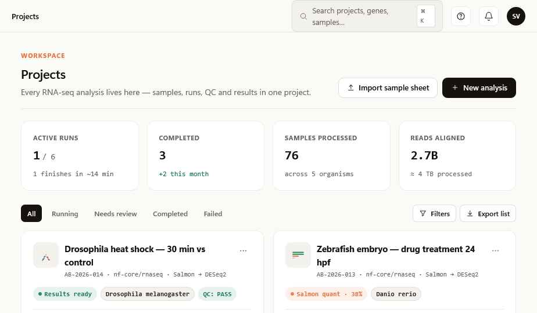Click the Danio rerio tag
537x313 pixels.
[x=396, y=294]
